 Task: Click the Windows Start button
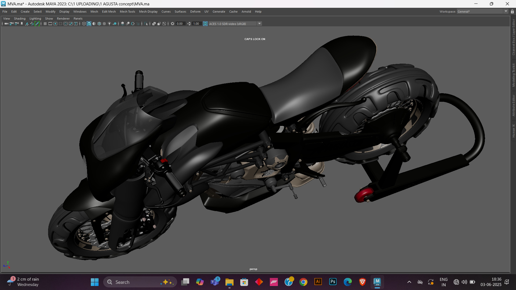[95, 282]
